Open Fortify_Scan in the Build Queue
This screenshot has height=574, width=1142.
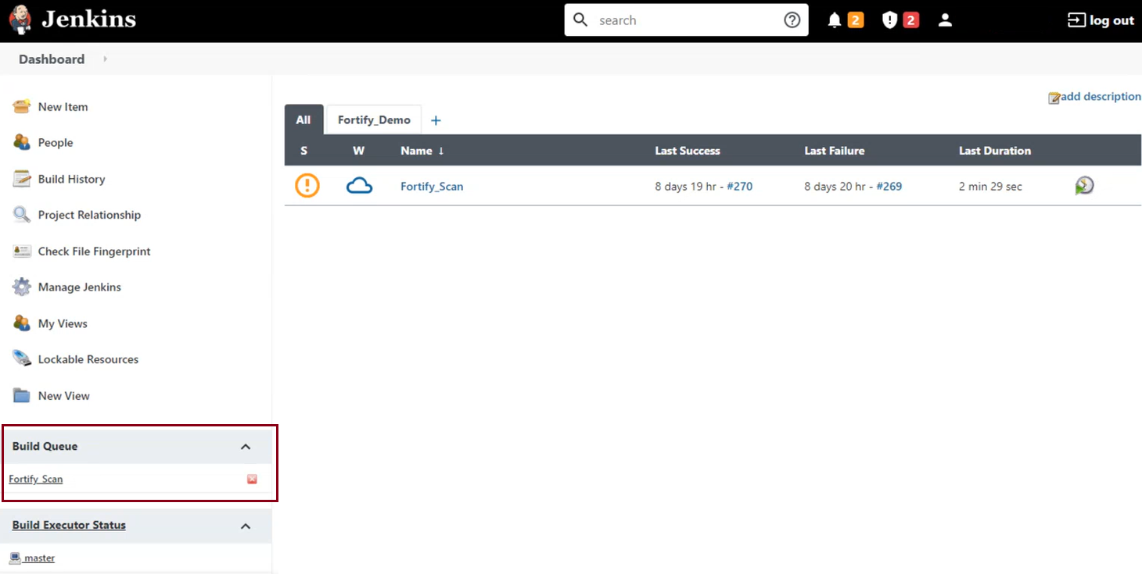coord(36,480)
